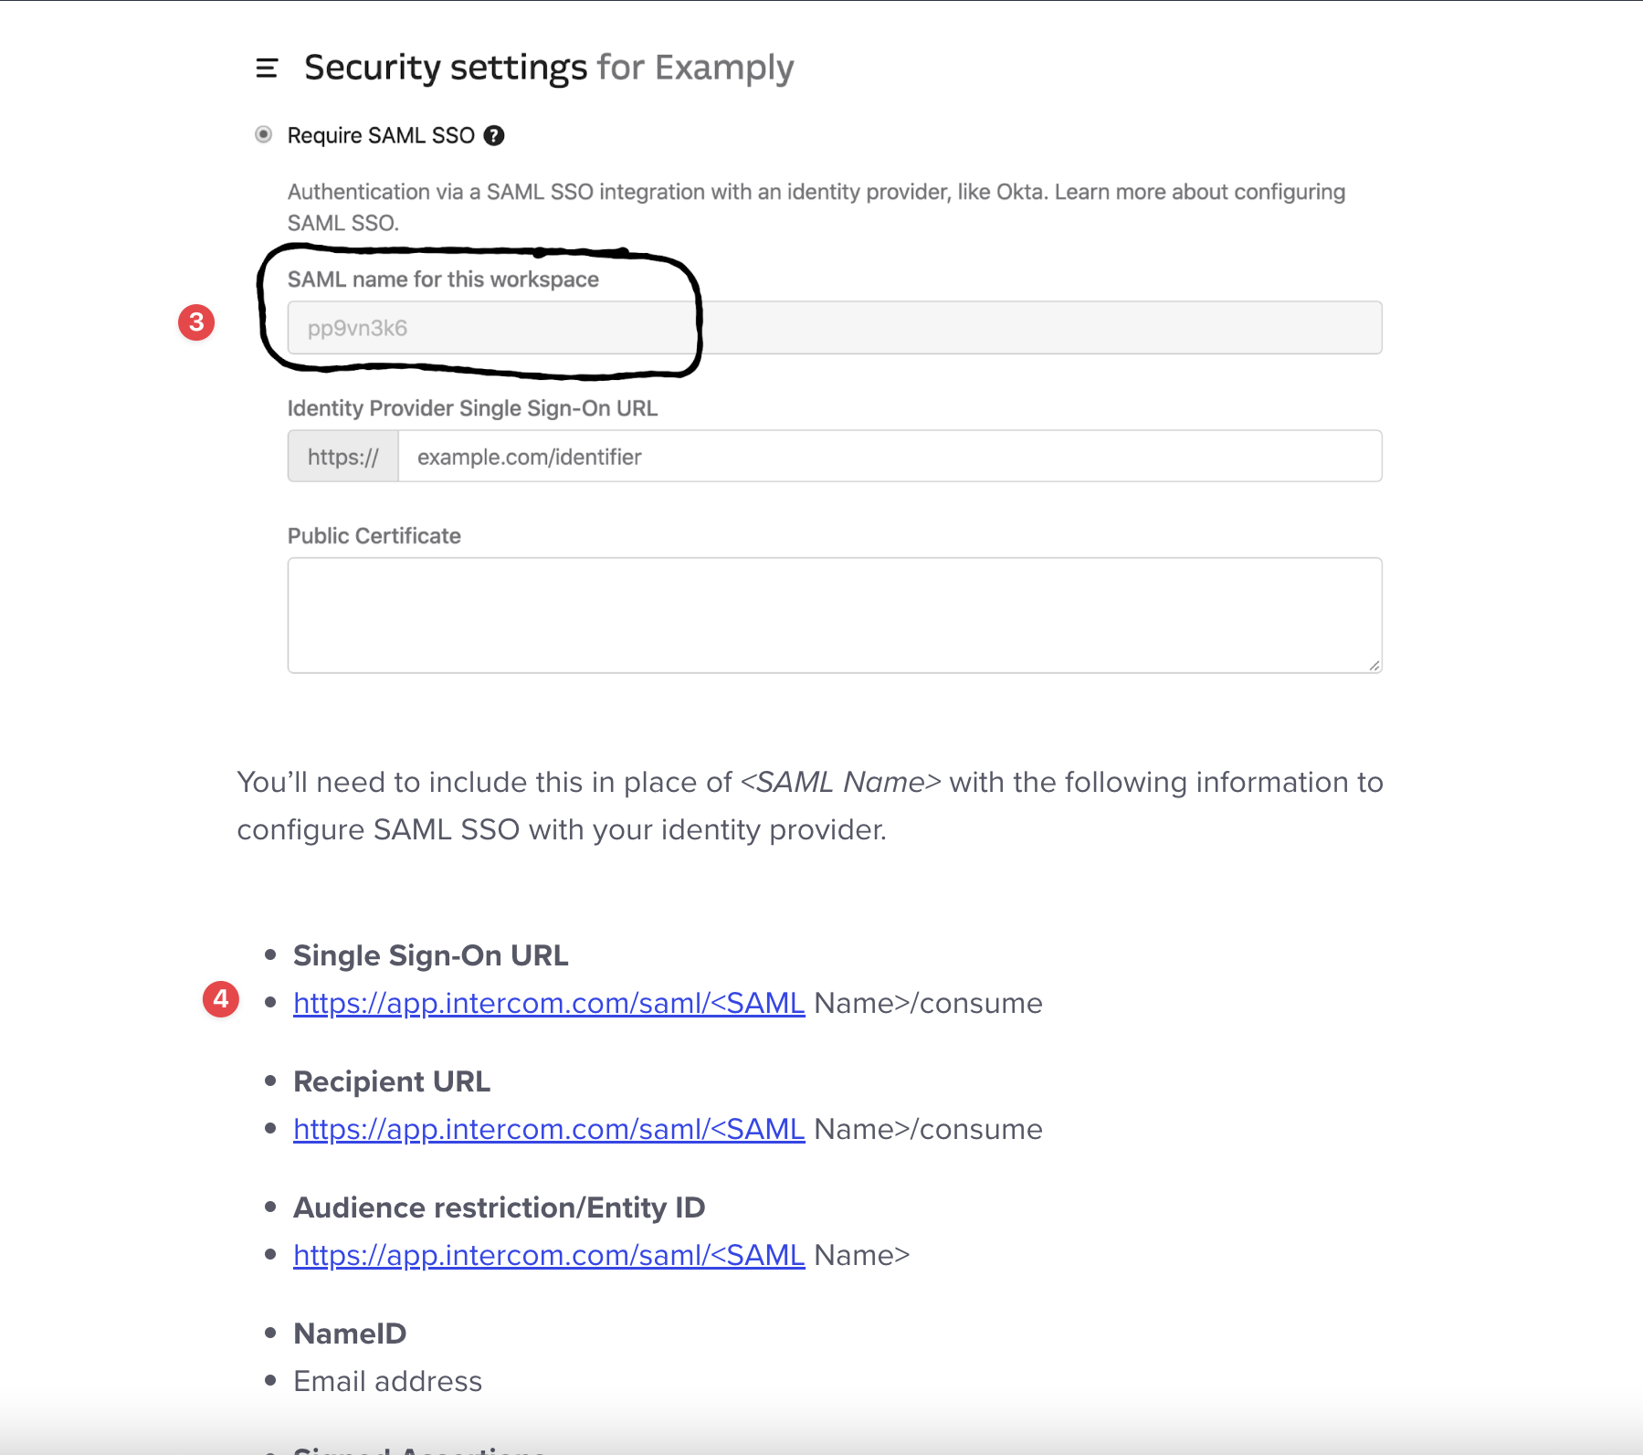Open the Single Sign-On URL intercom link

tap(548, 1003)
